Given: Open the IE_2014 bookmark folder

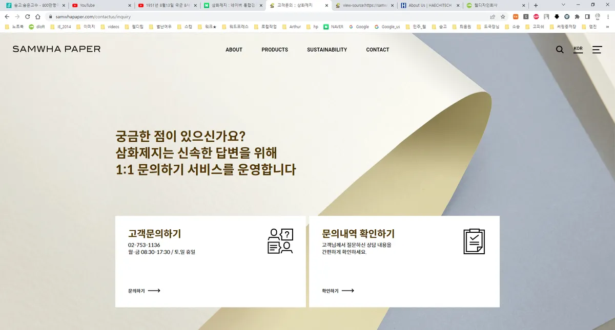Looking at the screenshot, I should tap(60, 27).
